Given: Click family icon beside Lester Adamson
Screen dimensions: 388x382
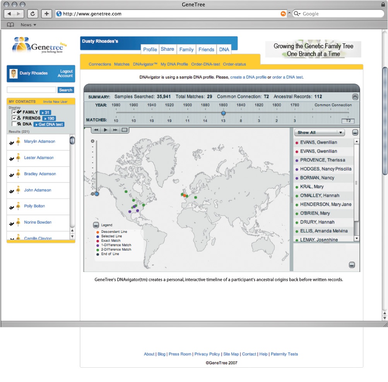Looking at the screenshot, I should tap(11, 159).
